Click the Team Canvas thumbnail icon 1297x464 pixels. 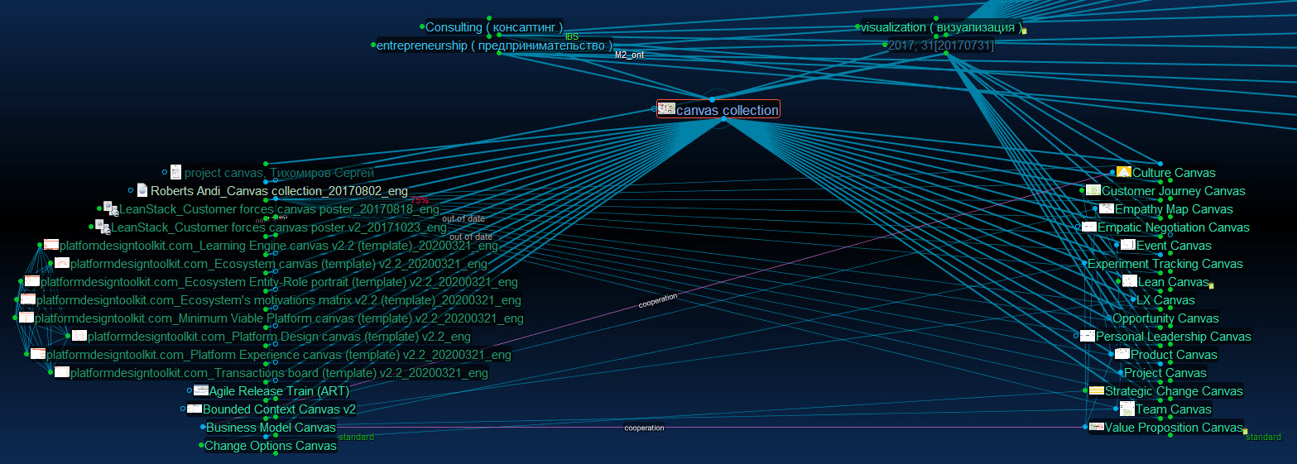click(x=1126, y=409)
